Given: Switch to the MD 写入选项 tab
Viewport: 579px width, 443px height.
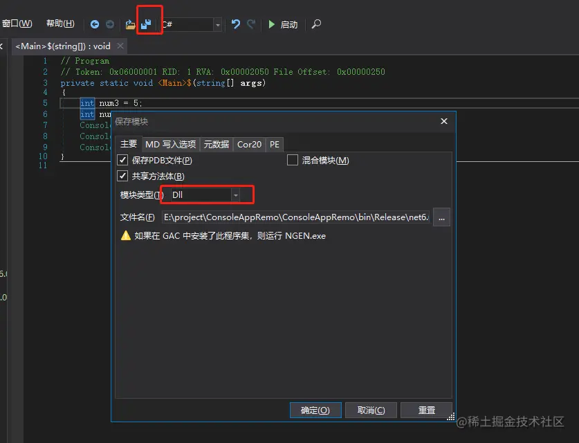Looking at the screenshot, I should (171, 145).
